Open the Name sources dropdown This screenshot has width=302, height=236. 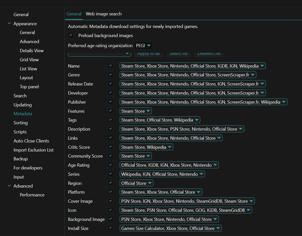click(x=193, y=66)
